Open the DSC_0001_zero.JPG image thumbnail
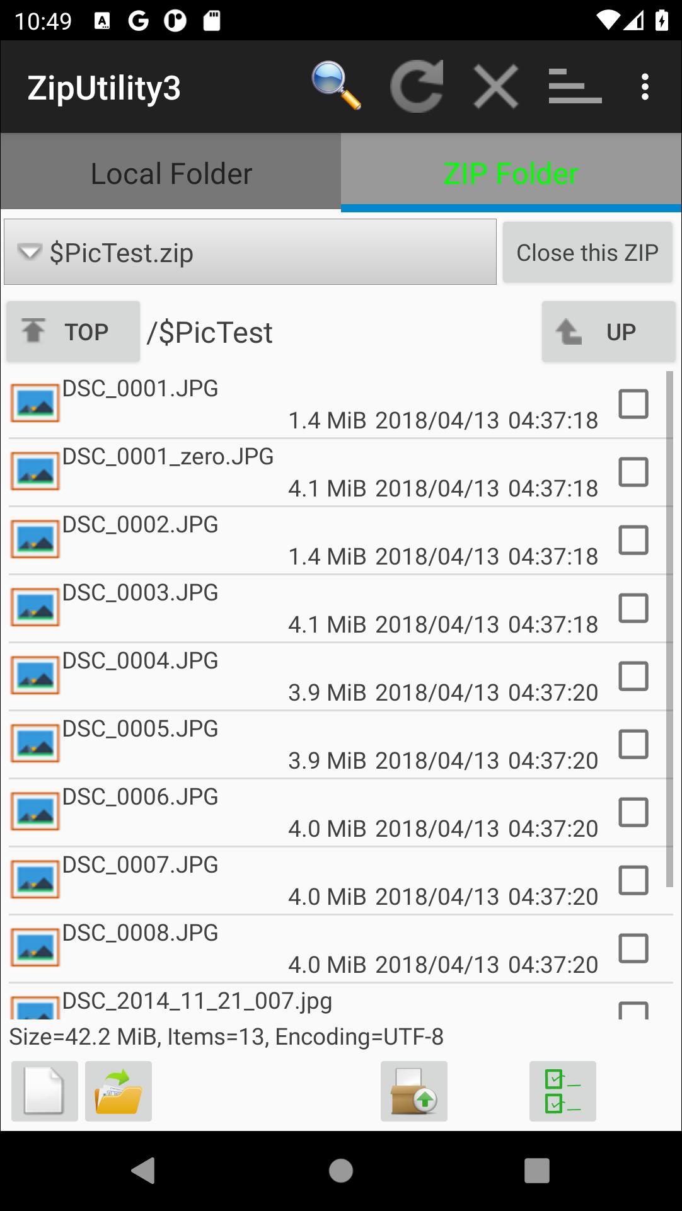Viewport: 682px width, 1211px height. coord(35,471)
